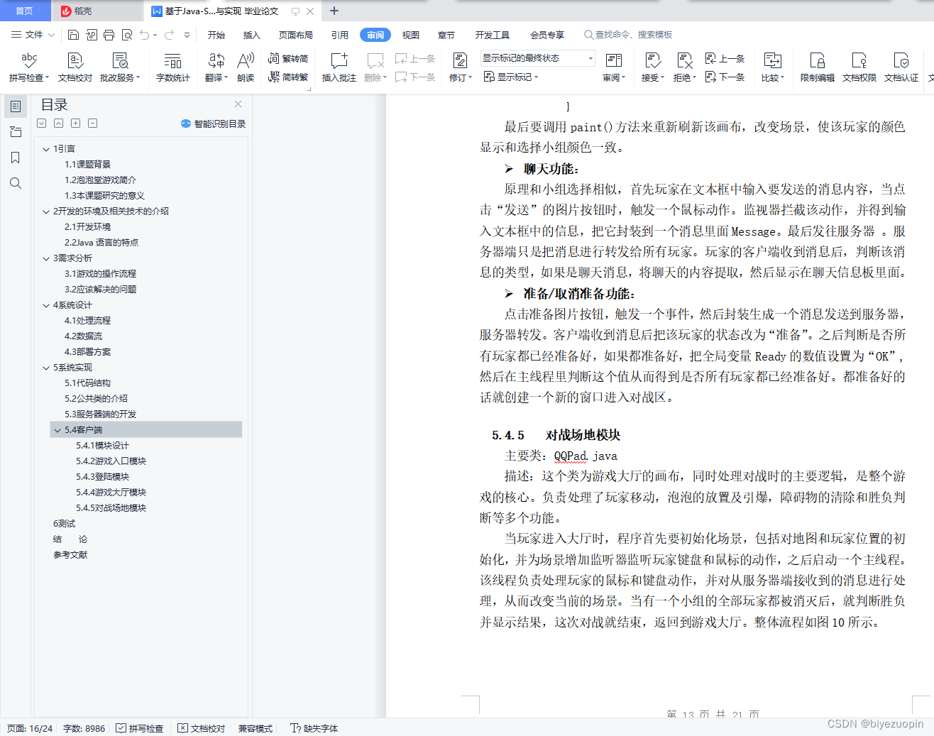Click the page indicator 页面: 16/24
Screen dimensions: 934x736
click(x=30, y=728)
